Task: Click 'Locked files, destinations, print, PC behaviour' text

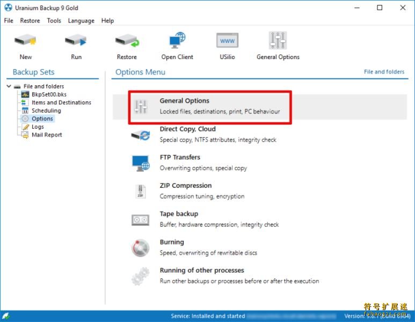Action: 220,112
